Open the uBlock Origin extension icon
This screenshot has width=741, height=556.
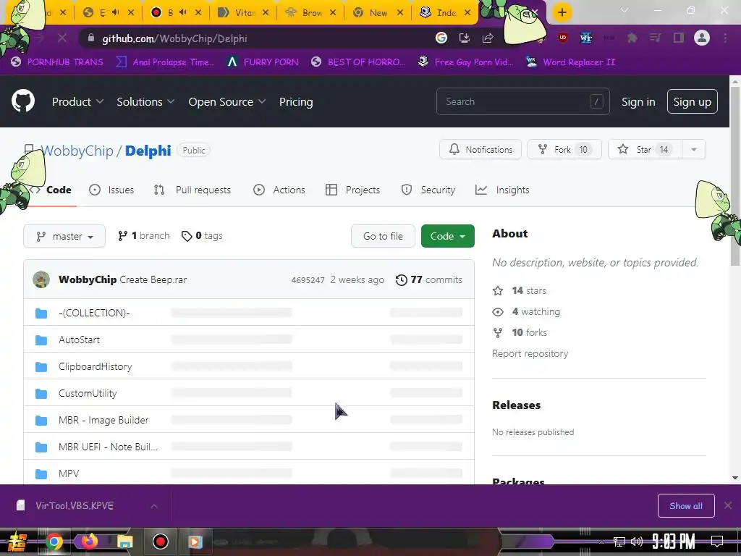coord(562,38)
